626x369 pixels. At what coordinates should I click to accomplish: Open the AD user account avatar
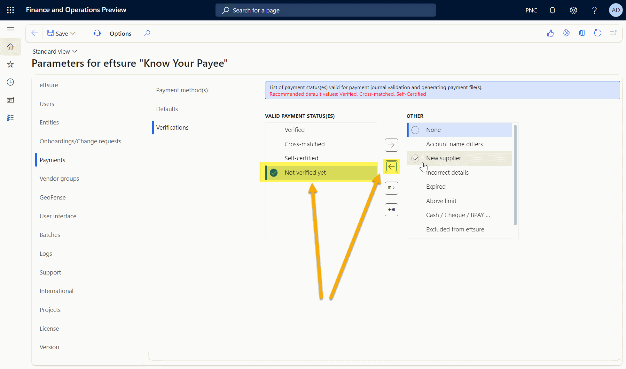coord(615,10)
